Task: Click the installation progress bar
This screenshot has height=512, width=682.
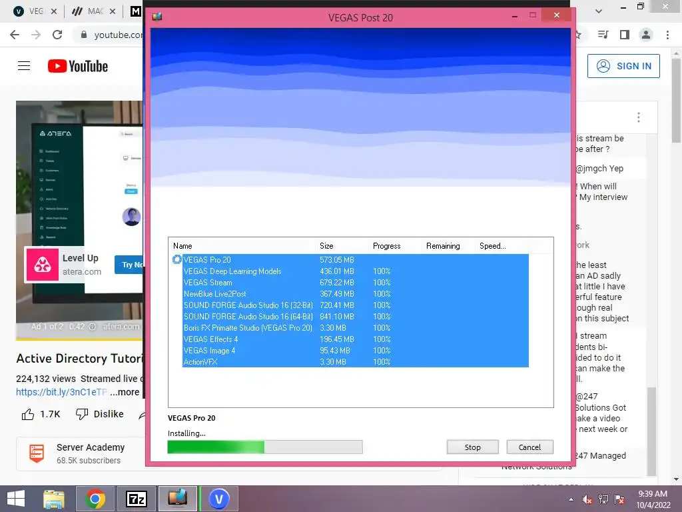Action: (x=265, y=447)
